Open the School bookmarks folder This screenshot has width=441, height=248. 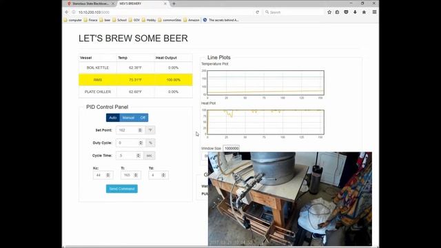tap(119, 20)
